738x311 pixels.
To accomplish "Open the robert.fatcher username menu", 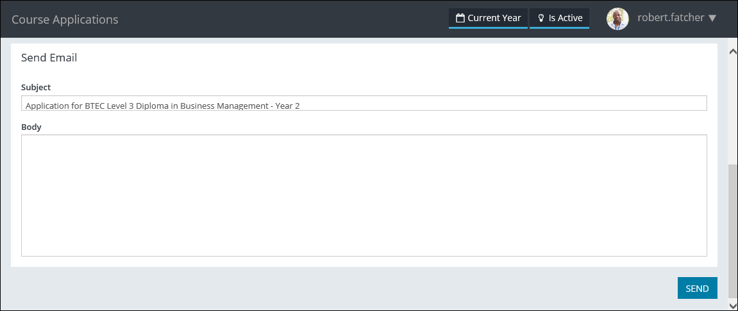I will [670, 18].
